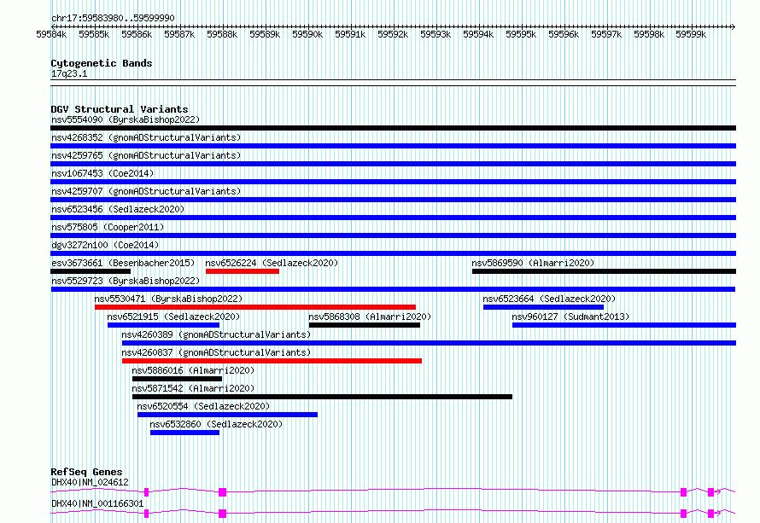The height and width of the screenshot is (523, 760).
Task: Open the nsv1067453 Coe2014 variant
Action: pos(102,173)
